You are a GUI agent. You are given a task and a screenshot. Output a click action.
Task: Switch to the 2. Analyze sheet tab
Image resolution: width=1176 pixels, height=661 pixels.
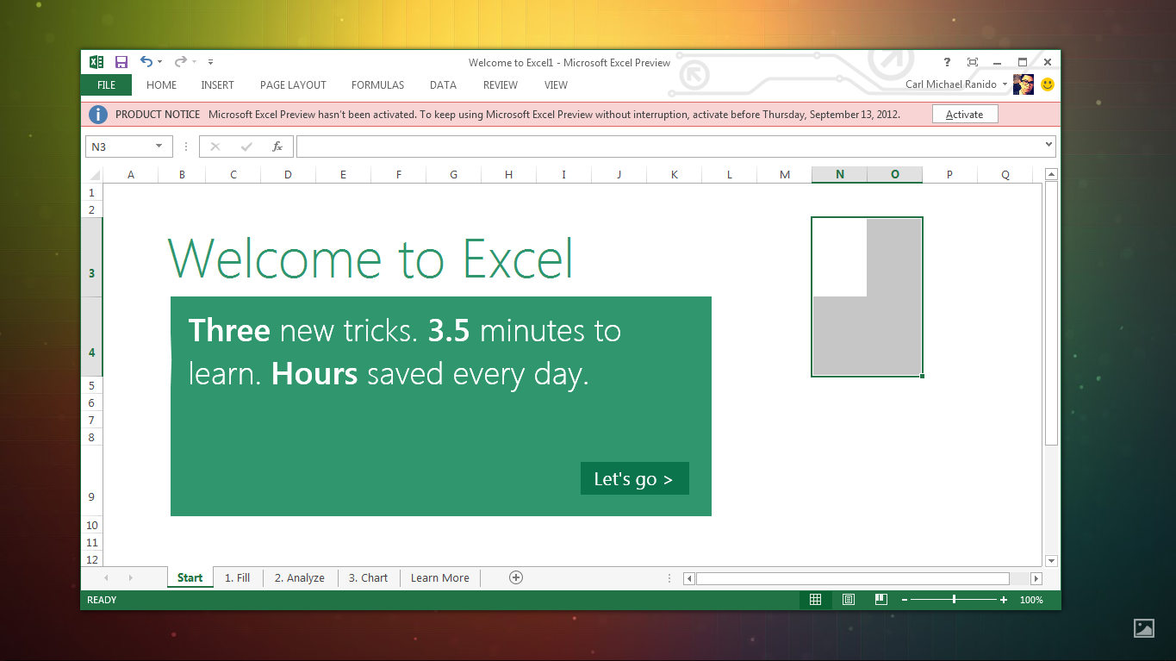pos(300,577)
